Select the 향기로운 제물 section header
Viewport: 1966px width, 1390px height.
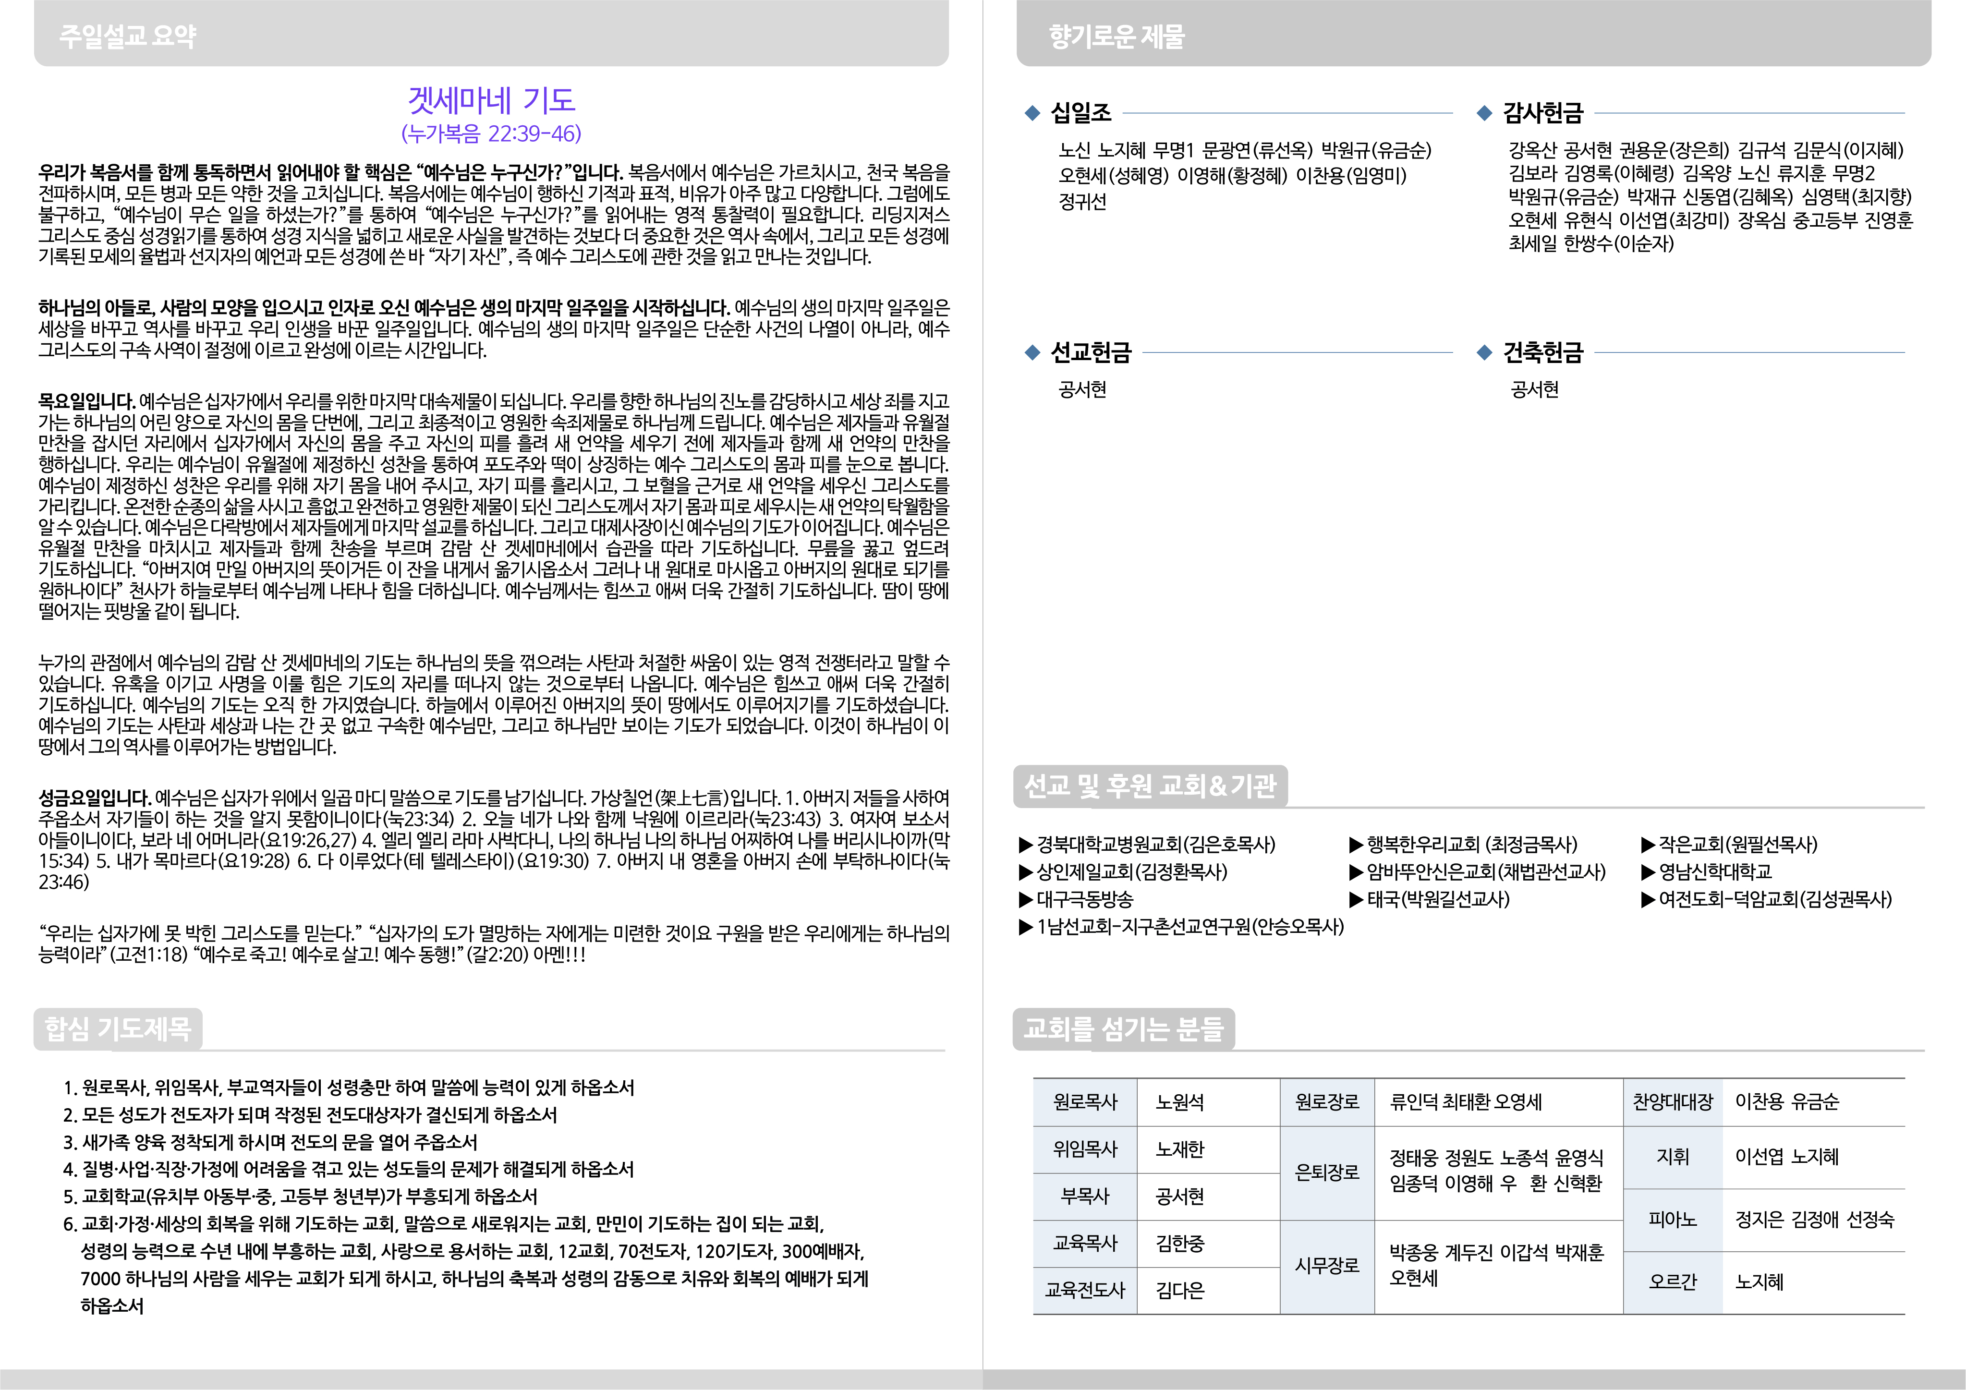point(1474,34)
